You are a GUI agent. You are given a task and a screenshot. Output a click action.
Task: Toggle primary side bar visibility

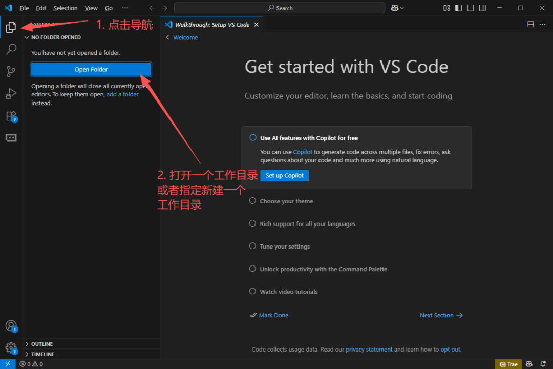coord(458,8)
